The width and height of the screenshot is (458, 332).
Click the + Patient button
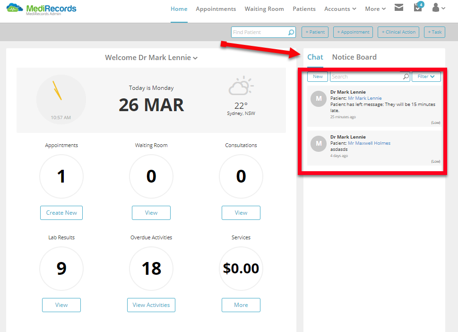click(x=315, y=32)
